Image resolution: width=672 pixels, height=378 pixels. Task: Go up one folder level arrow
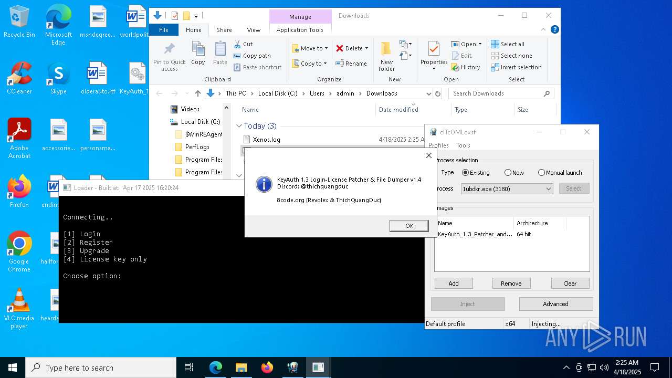tap(197, 93)
